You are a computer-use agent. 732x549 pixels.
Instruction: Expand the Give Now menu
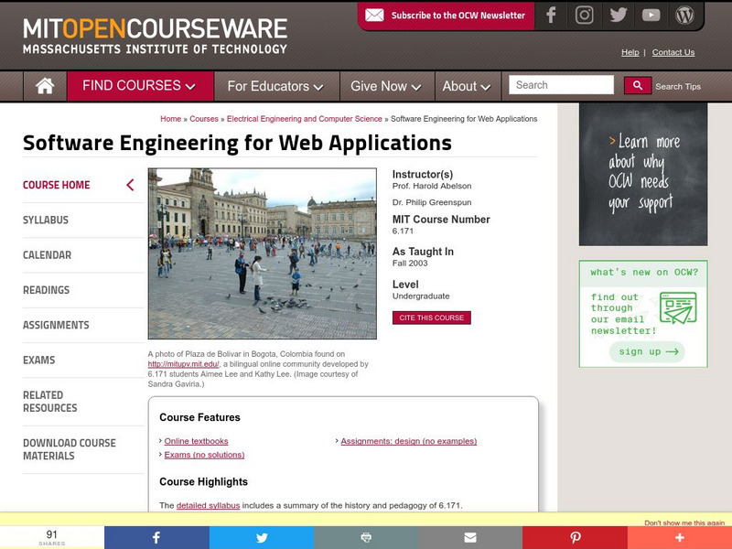click(387, 86)
